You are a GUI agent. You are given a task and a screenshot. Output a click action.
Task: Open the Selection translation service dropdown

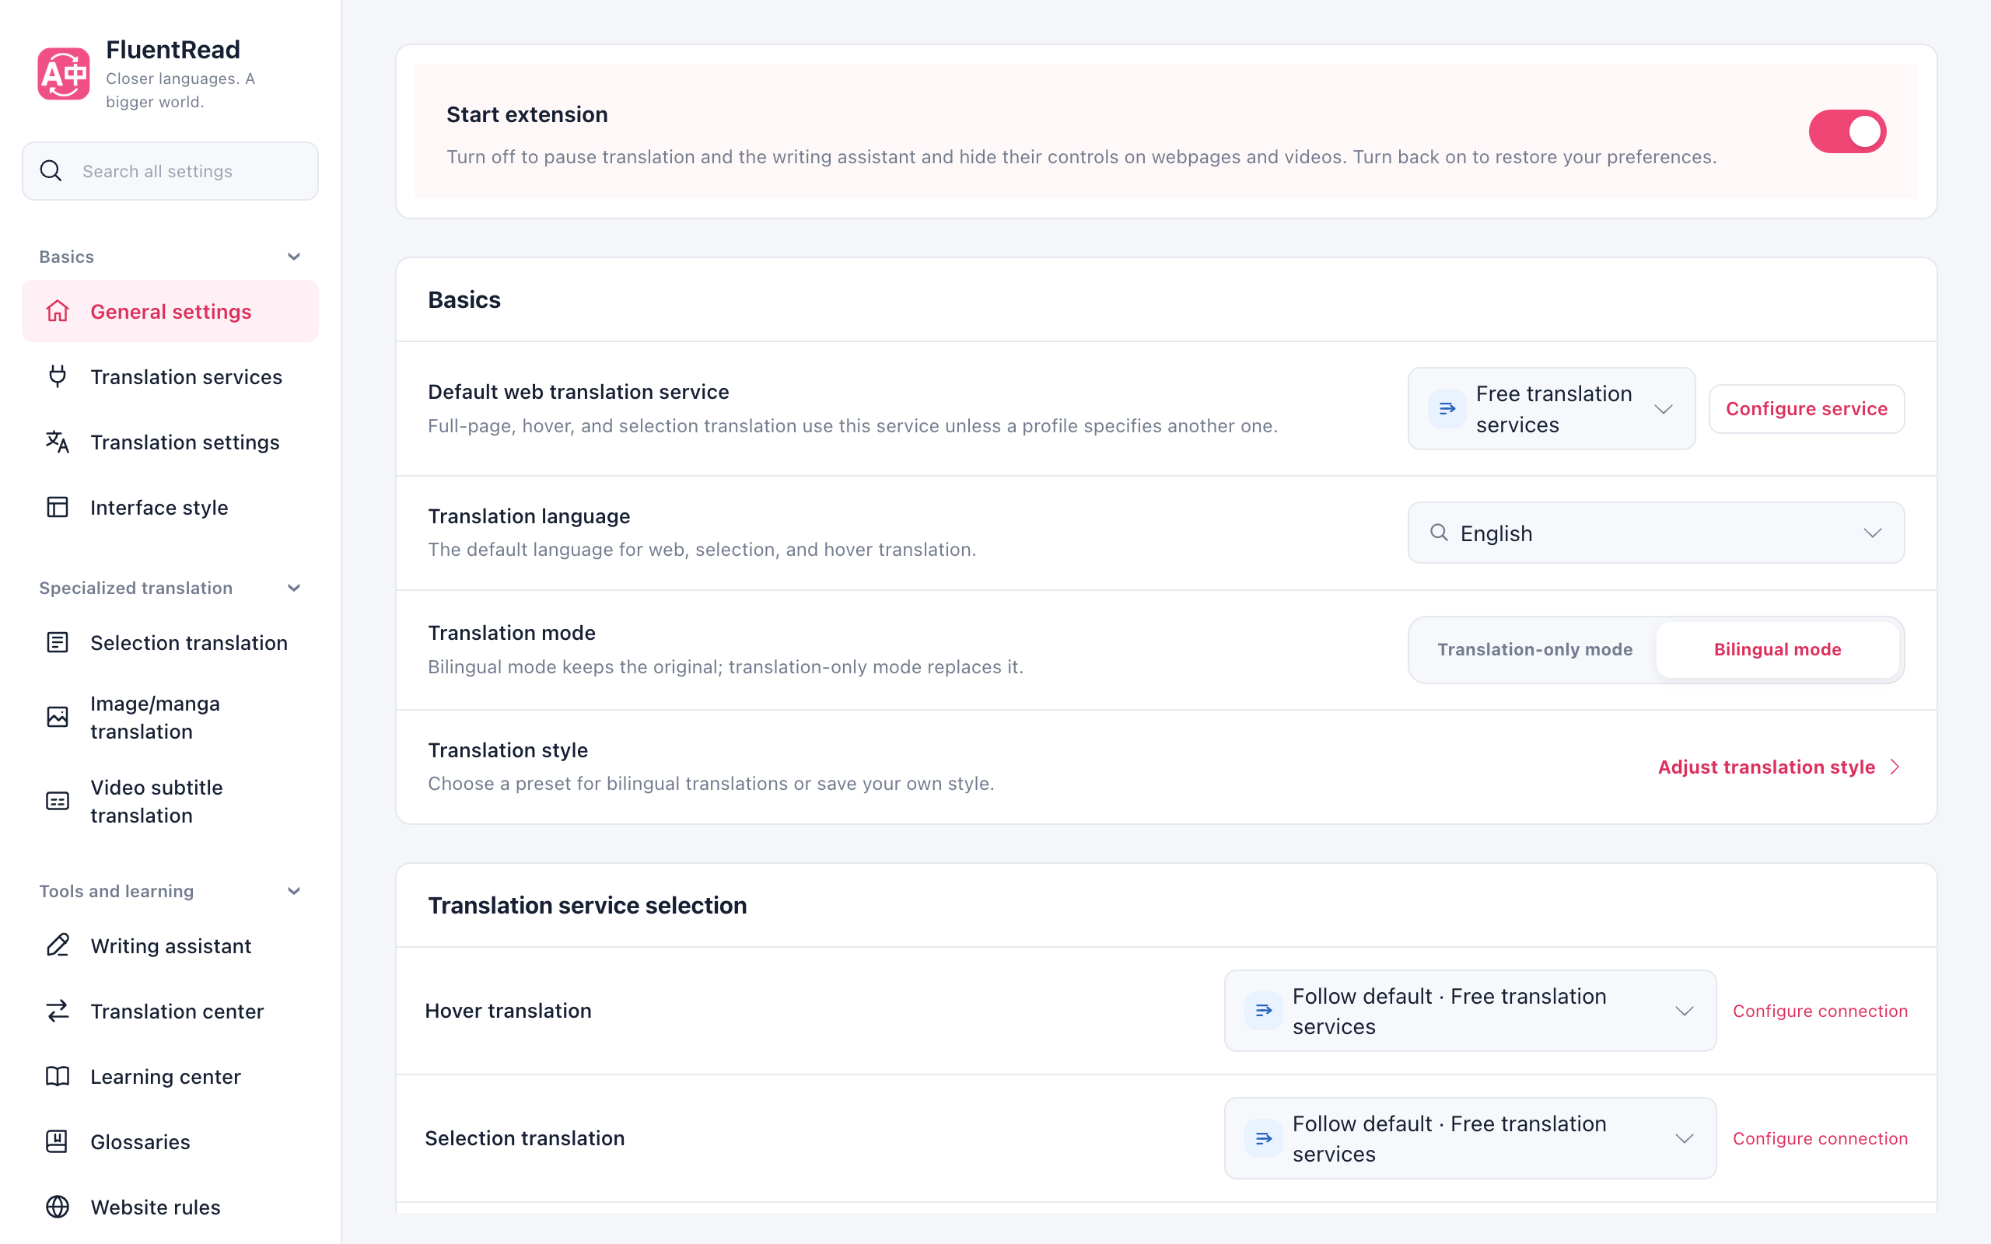point(1470,1137)
